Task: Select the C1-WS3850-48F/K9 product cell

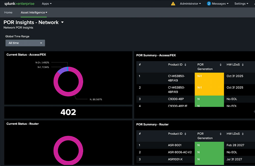Action: click(176, 78)
